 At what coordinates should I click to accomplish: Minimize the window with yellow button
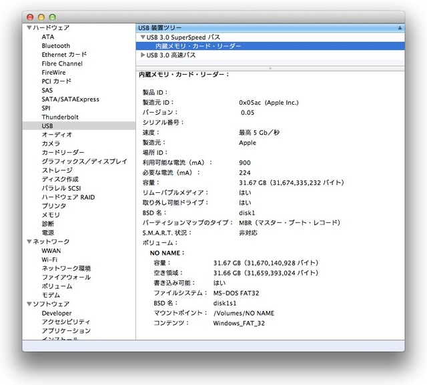click(x=41, y=17)
